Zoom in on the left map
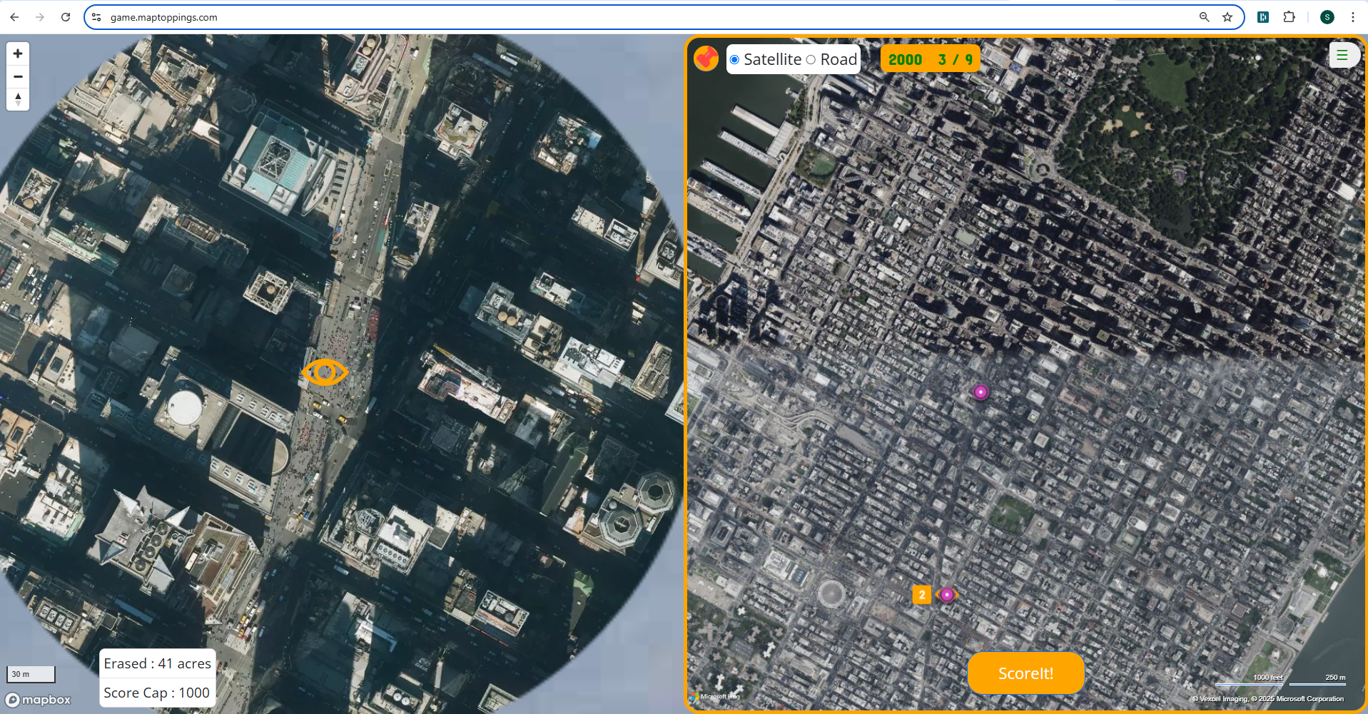This screenshot has width=1368, height=714. tap(18, 53)
